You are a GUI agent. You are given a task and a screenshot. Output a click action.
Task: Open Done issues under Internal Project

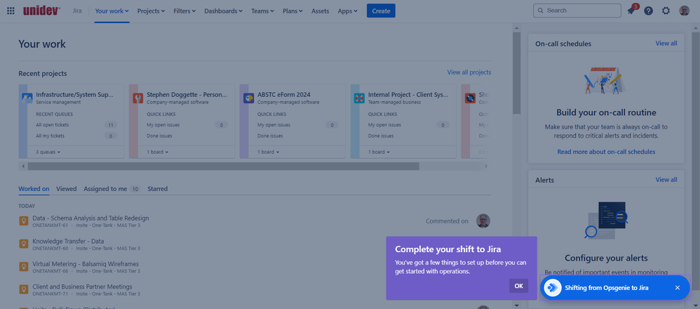click(381, 136)
